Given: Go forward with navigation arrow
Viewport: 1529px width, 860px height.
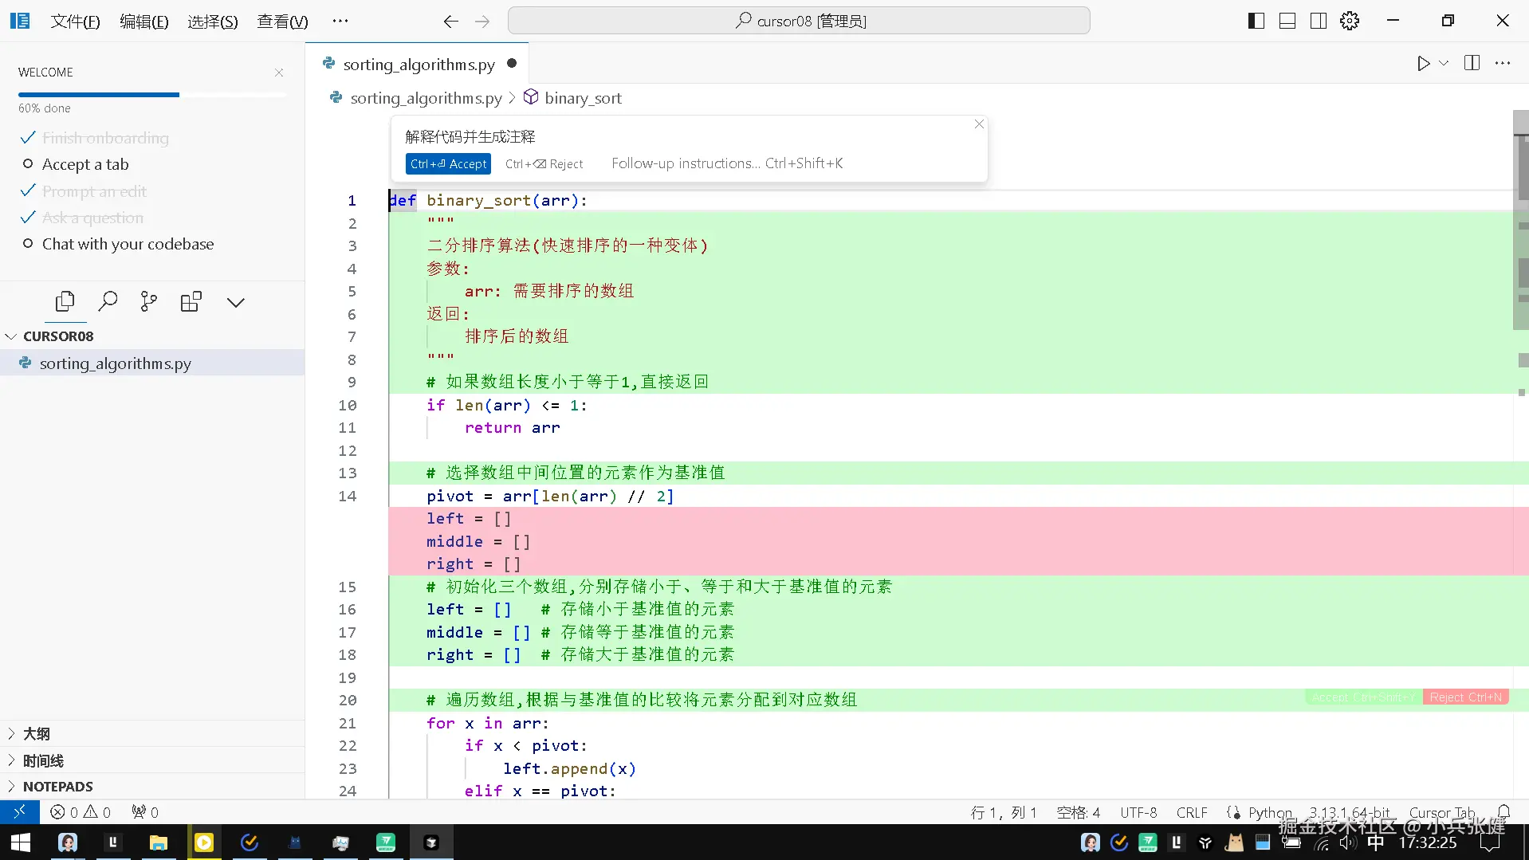Looking at the screenshot, I should tap(482, 22).
